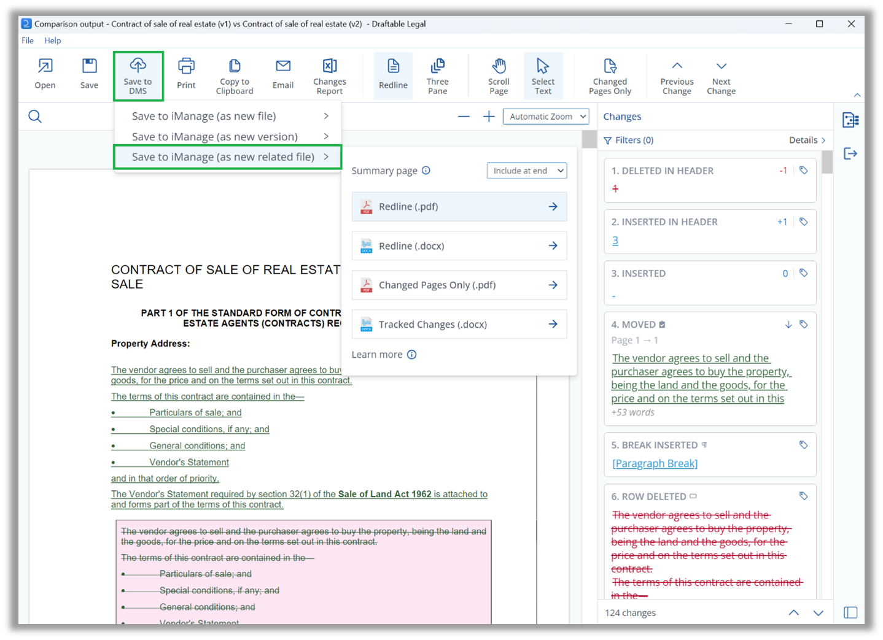Click the Property Address heading
Viewport: 883px width, 640px height.
pyautogui.click(x=150, y=344)
